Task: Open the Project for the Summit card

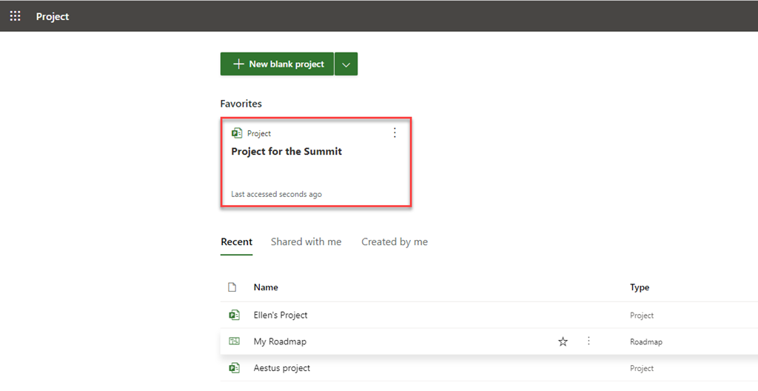Action: pyautogui.click(x=286, y=152)
